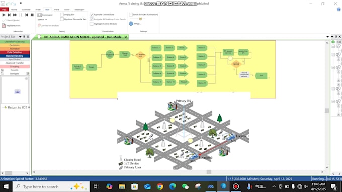The image size is (342, 192).
Task: Adjust the animation speed slider handle
Action: click(140, 19)
